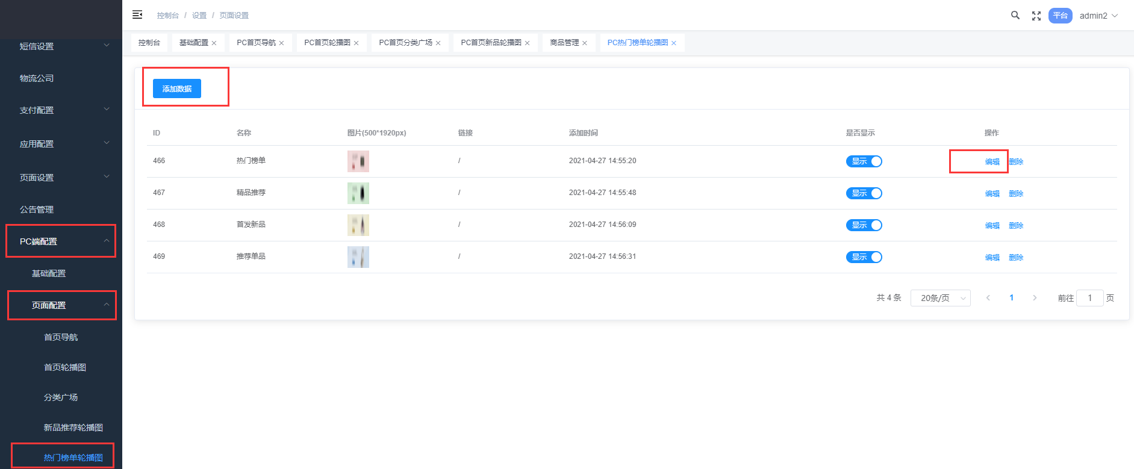This screenshot has width=1134, height=469.
Task: Open the 20条/页 page size dropdown
Action: point(940,298)
